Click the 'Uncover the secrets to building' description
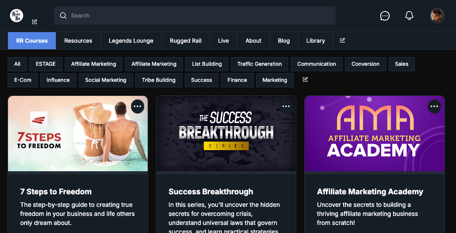Image resolution: width=456 pixels, height=233 pixels. pyautogui.click(x=368, y=214)
